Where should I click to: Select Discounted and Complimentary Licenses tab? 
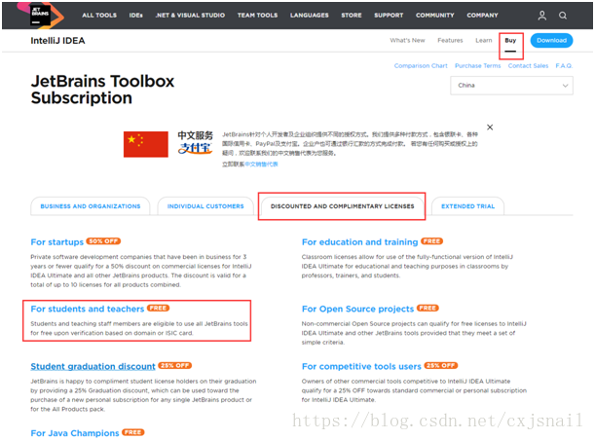(x=342, y=206)
